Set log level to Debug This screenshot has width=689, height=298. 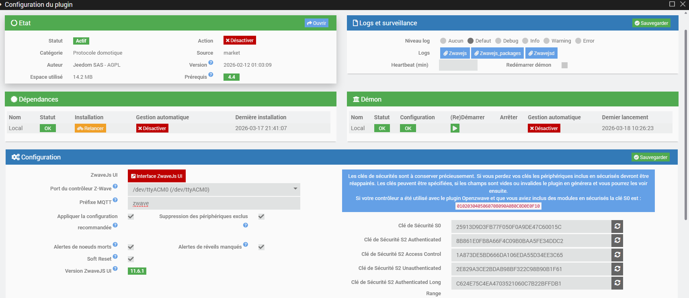(x=498, y=41)
